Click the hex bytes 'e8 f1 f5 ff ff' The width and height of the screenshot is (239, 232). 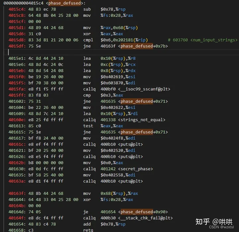(x=46, y=89)
